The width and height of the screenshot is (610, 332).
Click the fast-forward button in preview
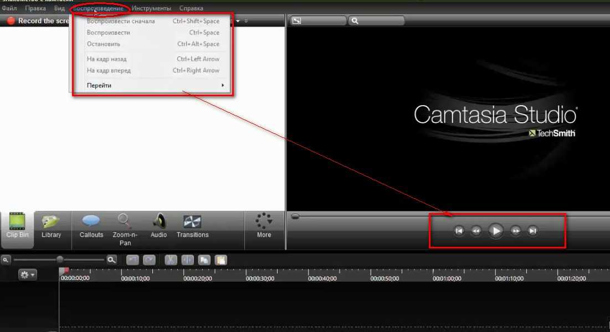(x=516, y=231)
